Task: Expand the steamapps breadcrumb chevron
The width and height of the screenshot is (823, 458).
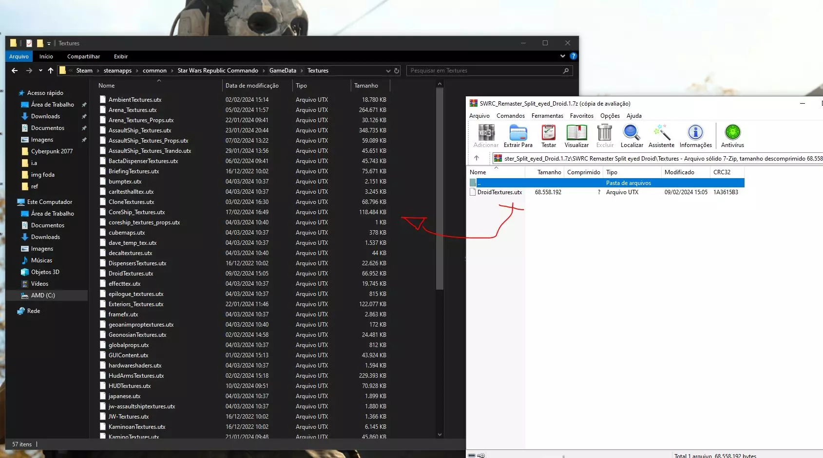Action: point(137,71)
